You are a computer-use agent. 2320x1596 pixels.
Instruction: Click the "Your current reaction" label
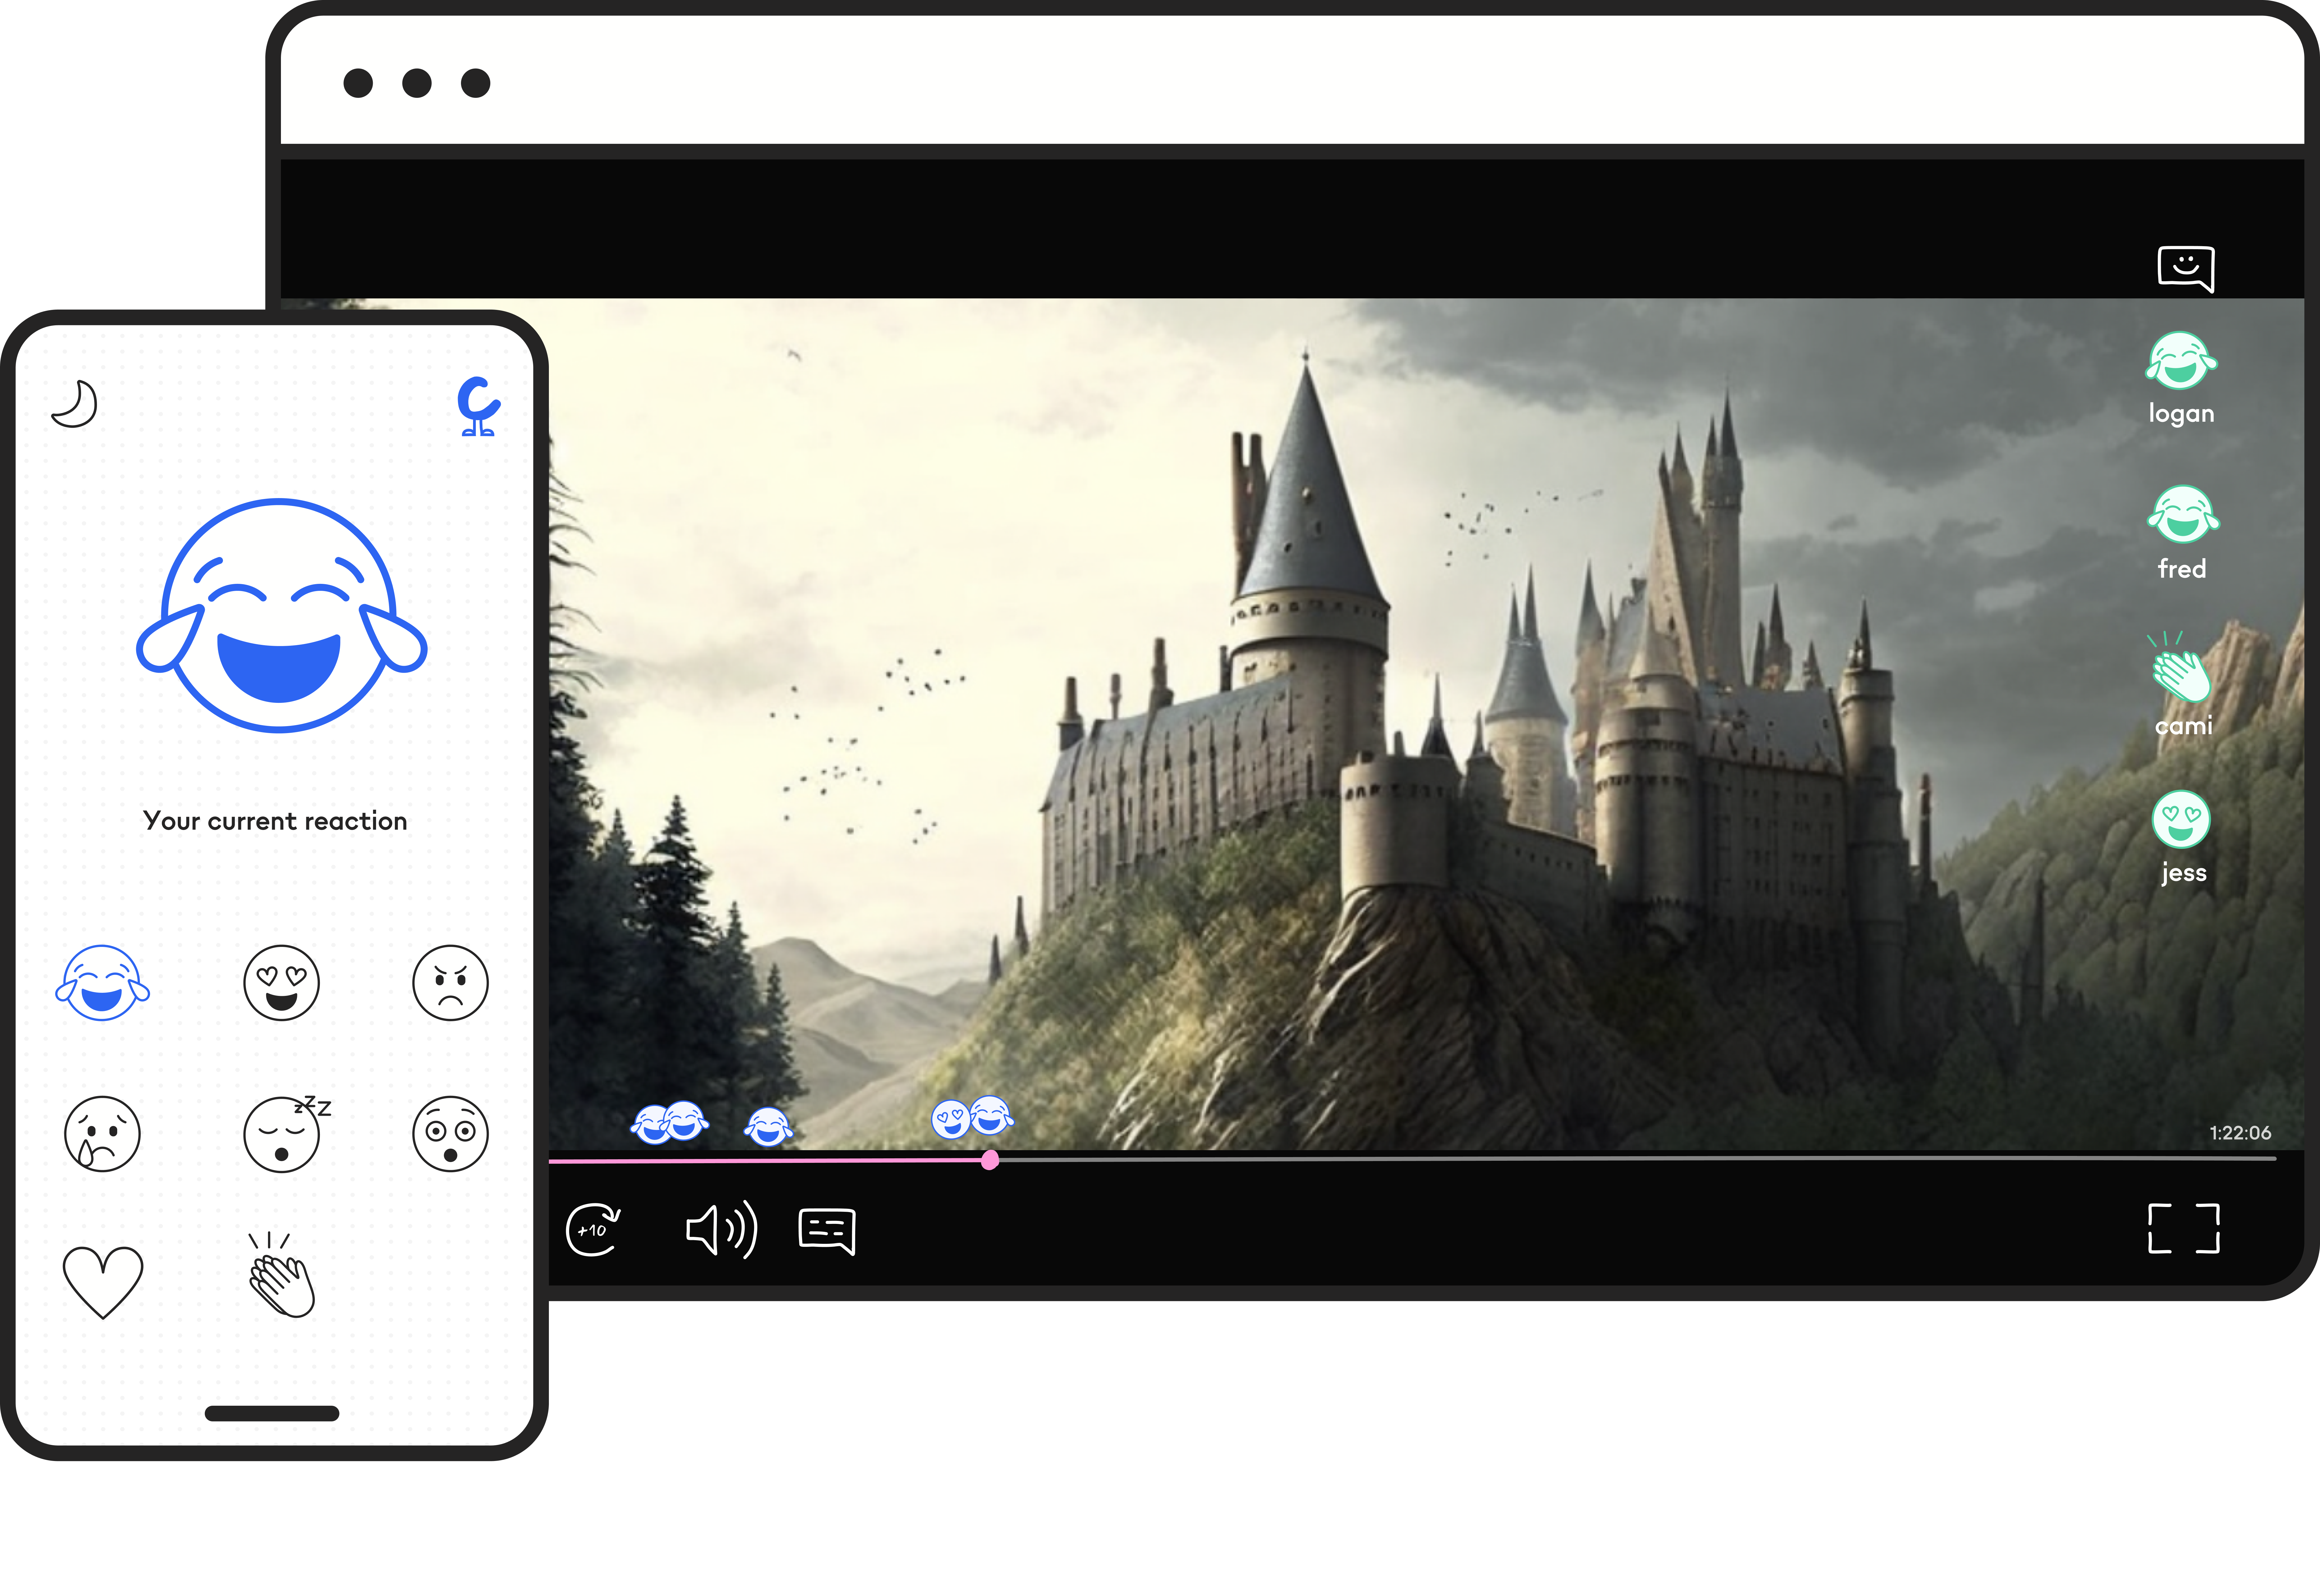click(275, 821)
